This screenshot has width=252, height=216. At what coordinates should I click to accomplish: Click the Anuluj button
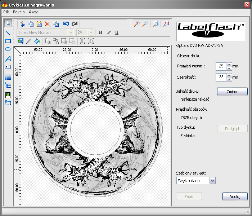[235, 197]
